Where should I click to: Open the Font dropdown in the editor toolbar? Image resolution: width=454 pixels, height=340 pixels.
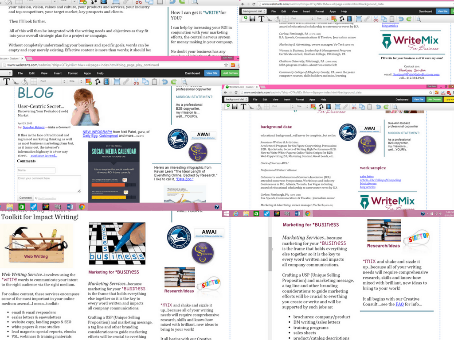[52, 82]
